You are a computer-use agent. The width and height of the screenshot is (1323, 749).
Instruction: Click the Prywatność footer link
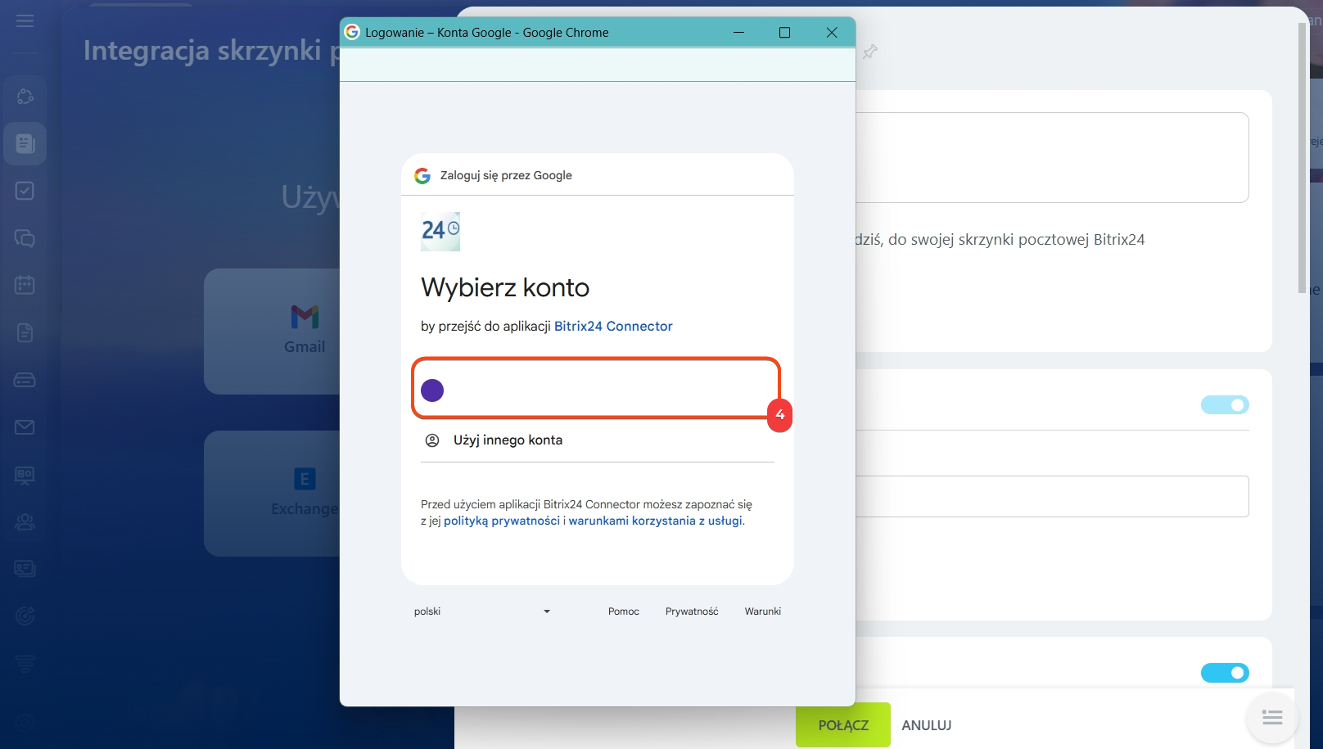(692, 611)
